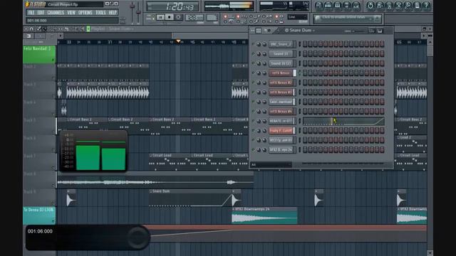Click the undo history toolbar icon

(370, 5)
